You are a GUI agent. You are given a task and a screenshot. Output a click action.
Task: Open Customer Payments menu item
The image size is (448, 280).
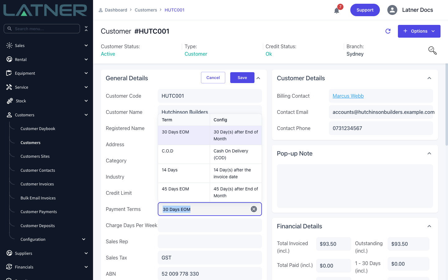(39, 212)
